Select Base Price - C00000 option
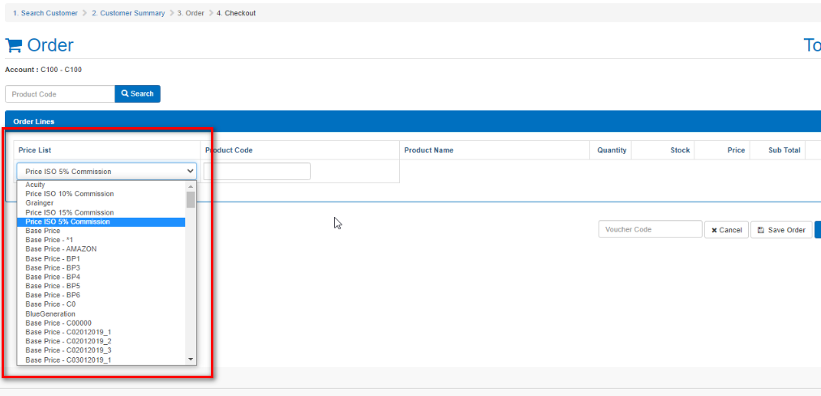The image size is (821, 396). point(101,323)
